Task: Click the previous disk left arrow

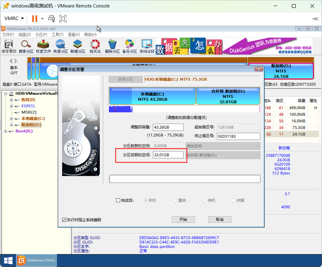Action: pos(11,61)
